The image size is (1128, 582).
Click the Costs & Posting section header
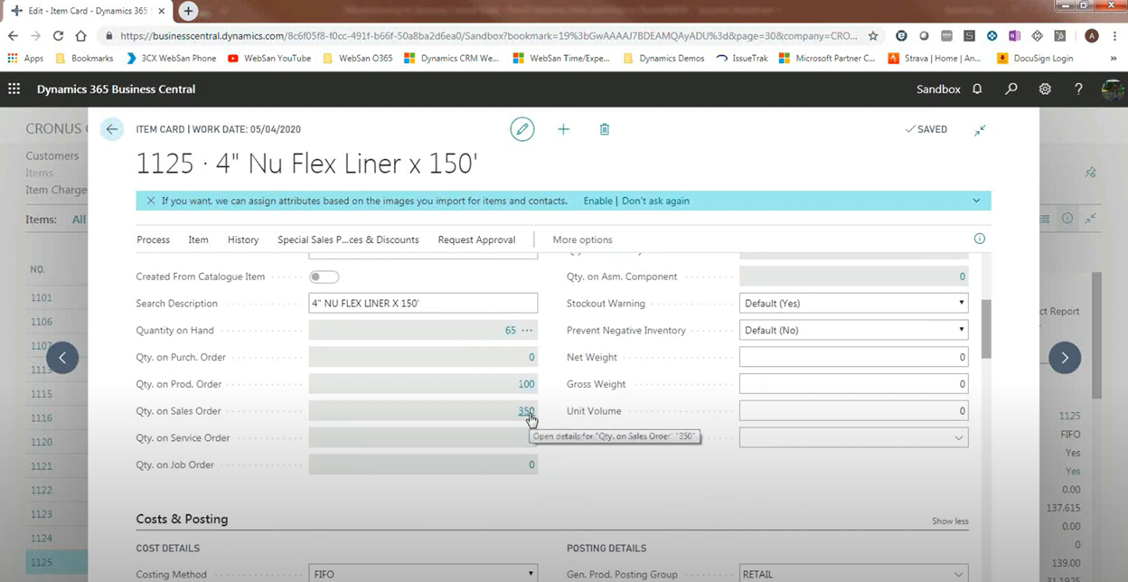(x=182, y=519)
